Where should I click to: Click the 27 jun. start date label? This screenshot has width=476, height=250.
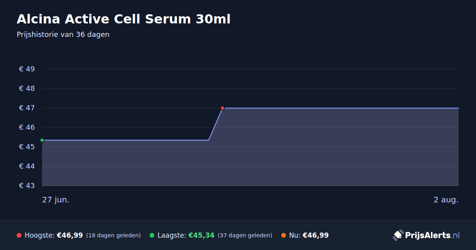click(x=56, y=200)
